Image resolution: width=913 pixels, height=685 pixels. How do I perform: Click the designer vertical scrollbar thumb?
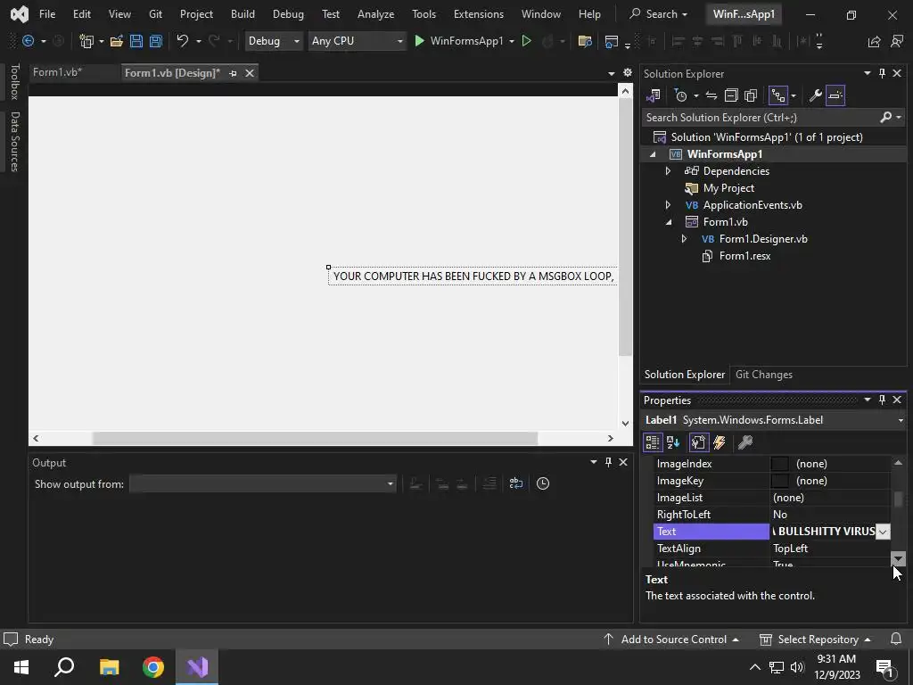[625, 228]
